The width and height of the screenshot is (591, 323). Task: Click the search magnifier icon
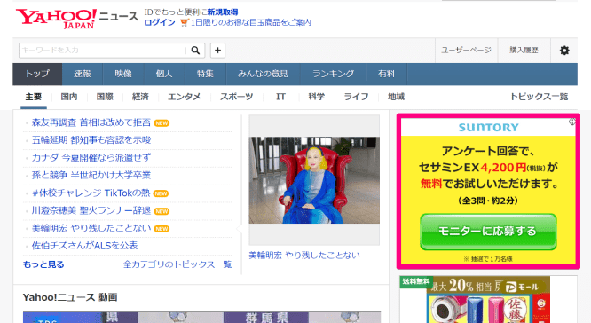pyautogui.click(x=195, y=51)
